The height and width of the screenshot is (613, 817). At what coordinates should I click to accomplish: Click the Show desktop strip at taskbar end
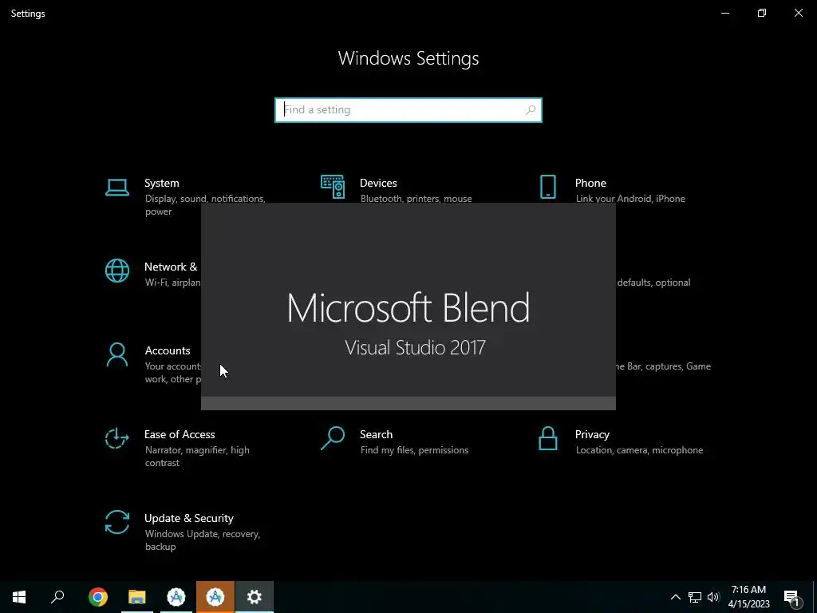coord(815,597)
